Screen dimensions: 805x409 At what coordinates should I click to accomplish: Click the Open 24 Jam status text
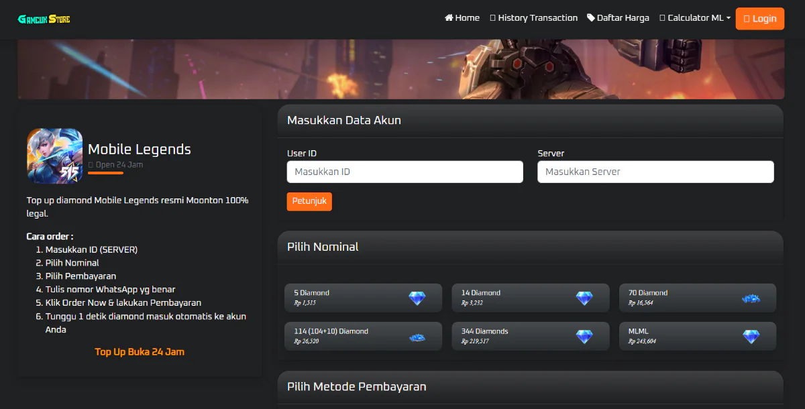click(115, 165)
